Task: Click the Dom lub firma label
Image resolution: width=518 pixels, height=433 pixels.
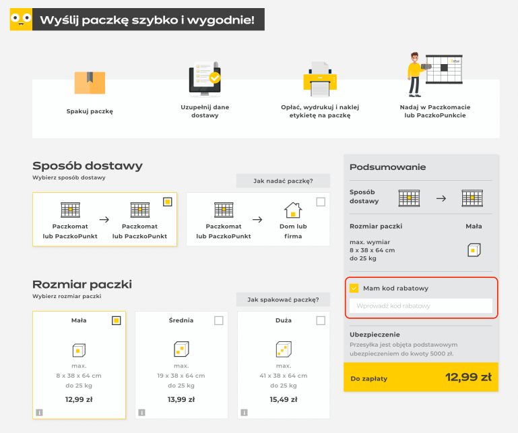Action: click(294, 231)
